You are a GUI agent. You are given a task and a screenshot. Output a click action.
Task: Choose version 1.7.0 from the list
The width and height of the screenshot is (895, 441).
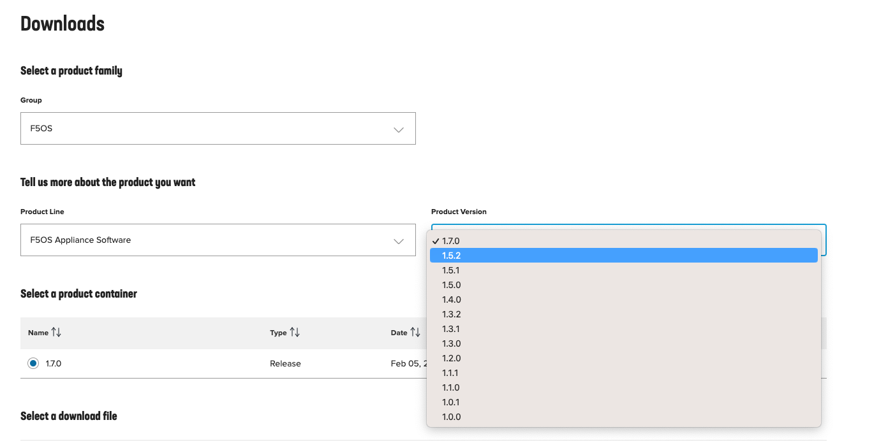coord(624,241)
